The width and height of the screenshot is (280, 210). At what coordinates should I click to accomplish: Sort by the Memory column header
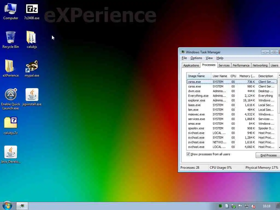(247, 76)
